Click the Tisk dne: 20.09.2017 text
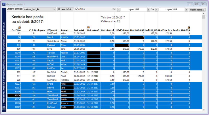Image resolution: width=209 pixels, height=115 pixels. [113, 17]
